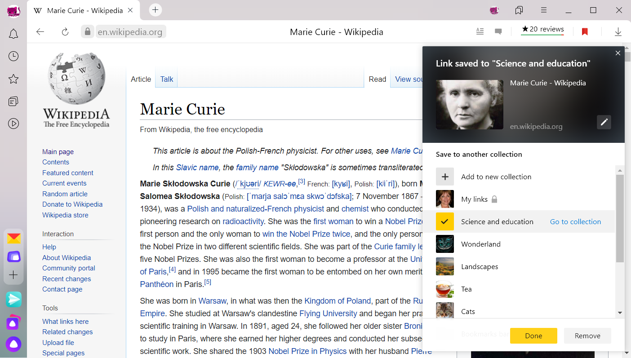The width and height of the screenshot is (631, 358).
Task: Click the Wikipedia globe logo
Action: [x=76, y=90]
